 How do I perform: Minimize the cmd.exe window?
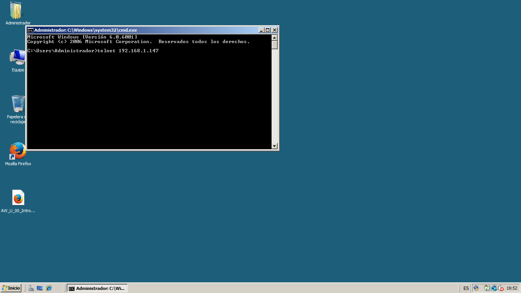[x=261, y=30]
